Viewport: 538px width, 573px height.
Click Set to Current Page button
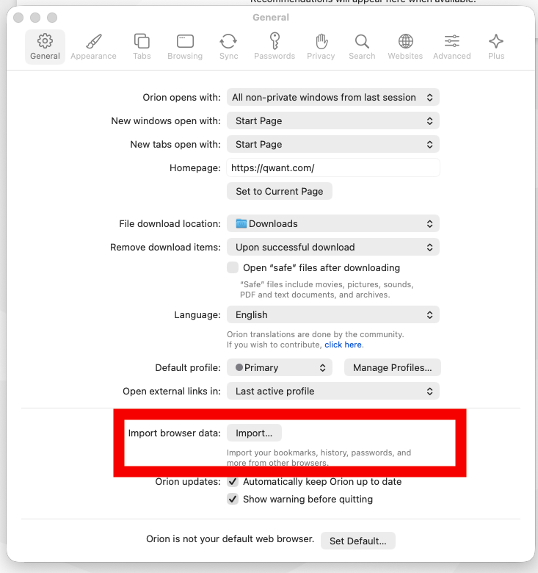pos(280,191)
